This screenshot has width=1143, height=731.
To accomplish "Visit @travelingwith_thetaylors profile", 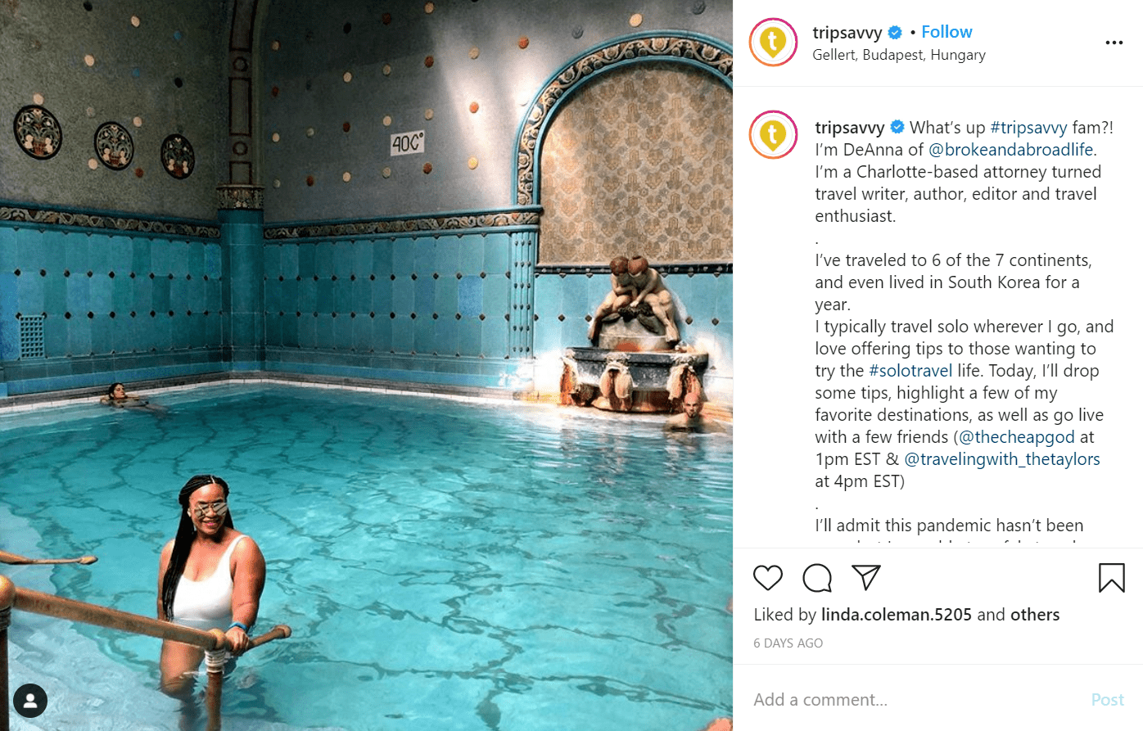I will 1001,459.
